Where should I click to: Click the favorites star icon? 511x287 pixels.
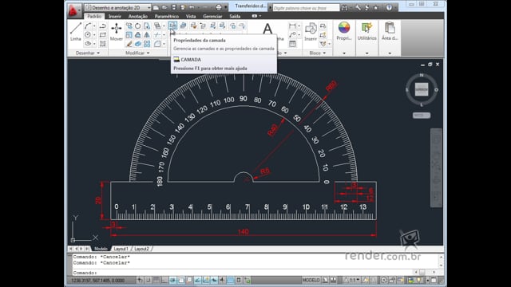coord(376,7)
